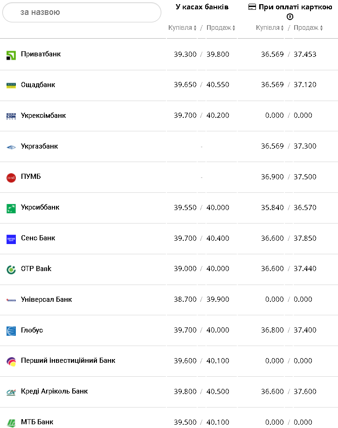
Task: Sort by card payment Продаж rate
Action: tap(308, 28)
